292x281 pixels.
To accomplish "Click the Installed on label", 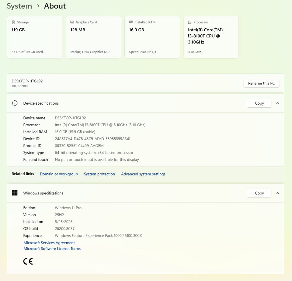I will tap(33, 222).
